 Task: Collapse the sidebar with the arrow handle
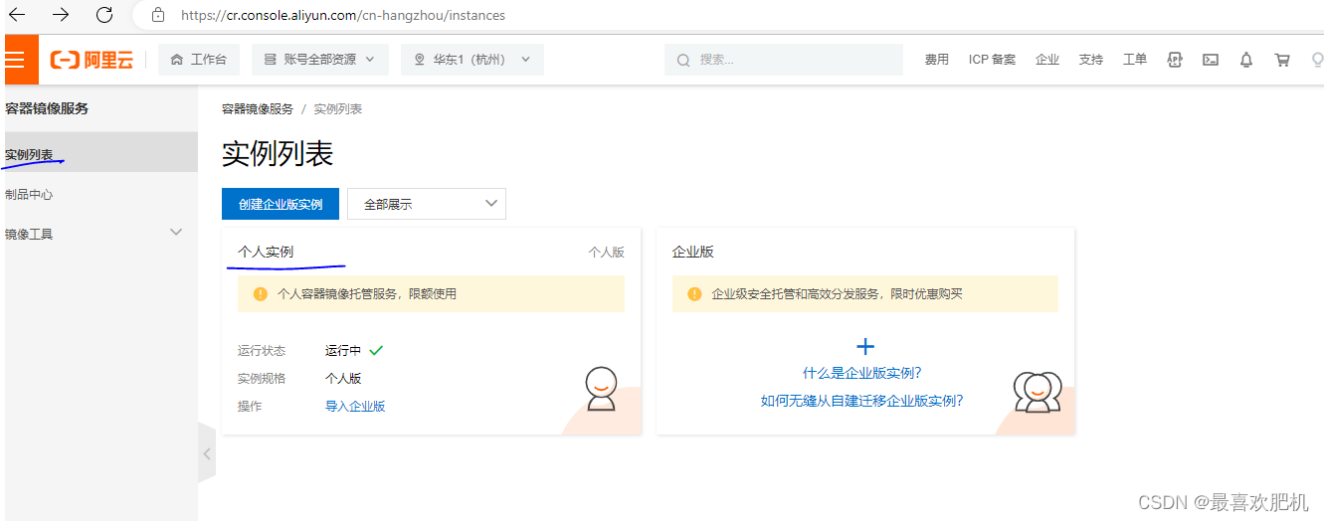tap(207, 453)
